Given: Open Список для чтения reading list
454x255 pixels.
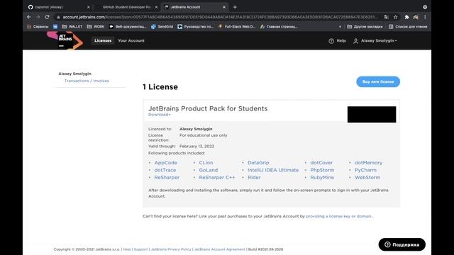Looking at the screenshot, I should tap(408, 27).
